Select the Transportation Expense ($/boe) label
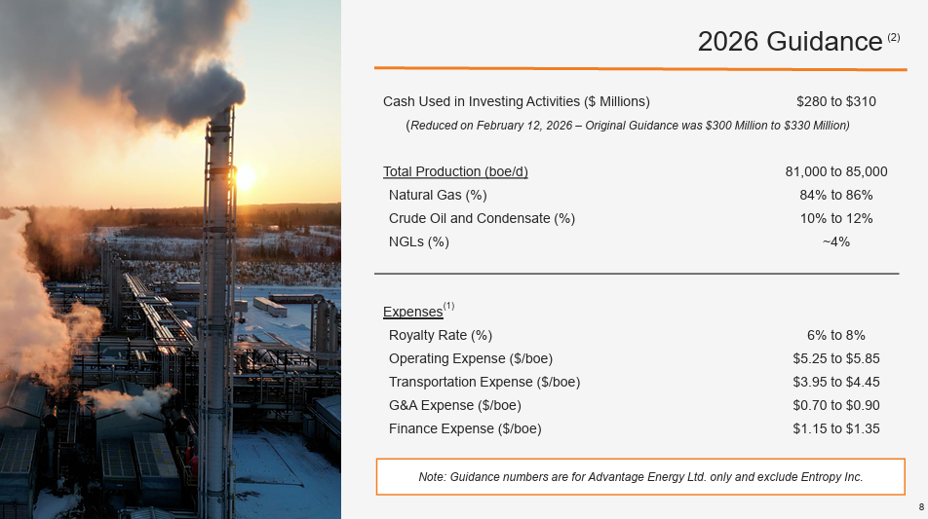 (x=484, y=382)
